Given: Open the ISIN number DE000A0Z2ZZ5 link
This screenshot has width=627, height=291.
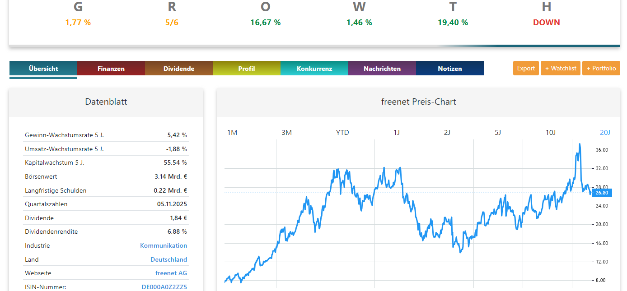Looking at the screenshot, I should point(163,287).
